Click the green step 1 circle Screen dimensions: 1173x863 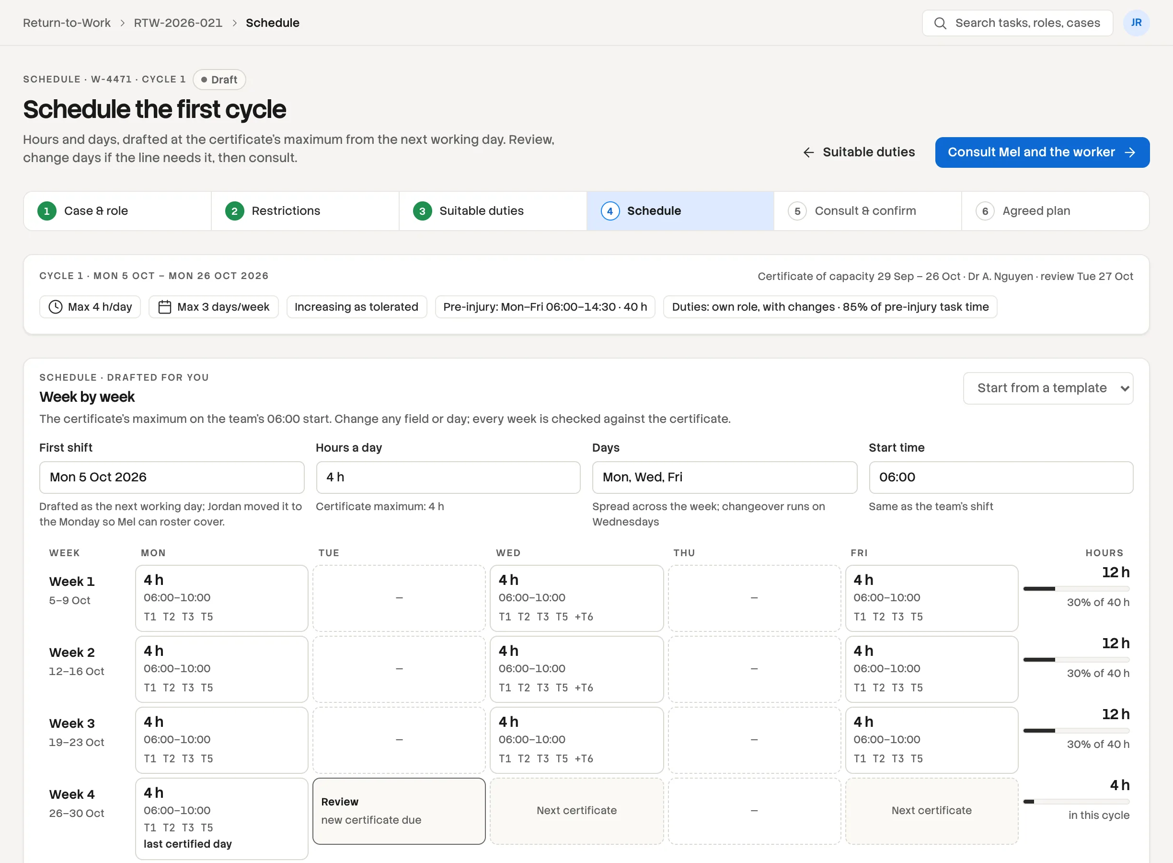(x=47, y=211)
